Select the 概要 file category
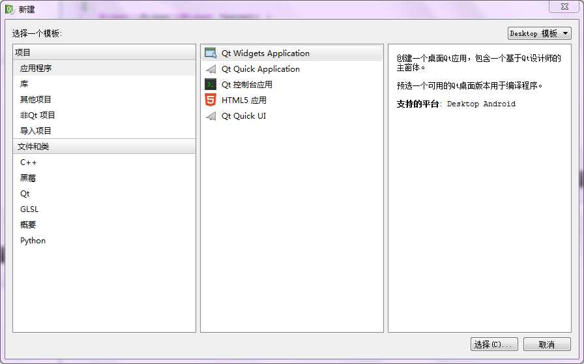Image resolution: width=584 pixels, height=364 pixels. [104, 225]
